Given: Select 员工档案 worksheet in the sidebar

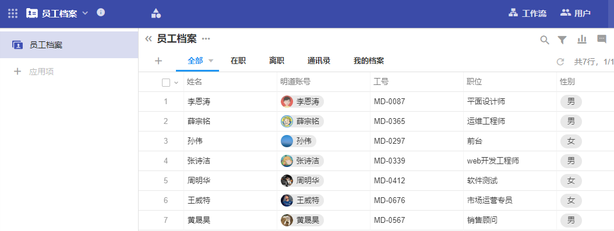Looking at the screenshot, I should click(x=69, y=45).
